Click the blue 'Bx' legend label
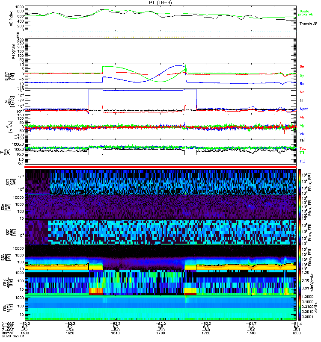 point(302,84)
